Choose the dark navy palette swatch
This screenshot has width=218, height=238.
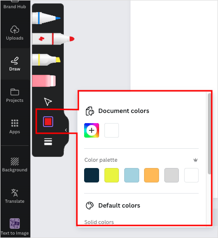[x=91, y=175]
